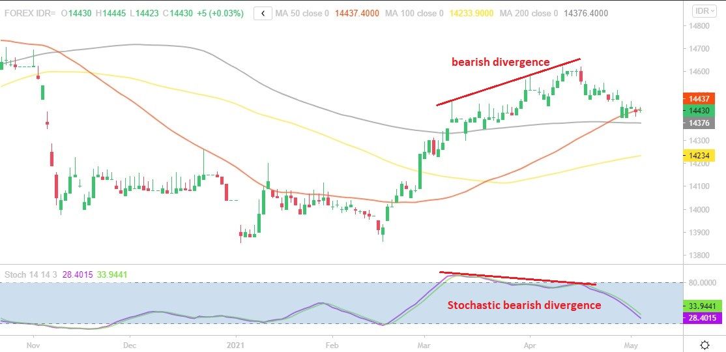Select the Stoch value 33.9441 in legend
Viewport: 726px width, 352px height.
pyautogui.click(x=111, y=274)
